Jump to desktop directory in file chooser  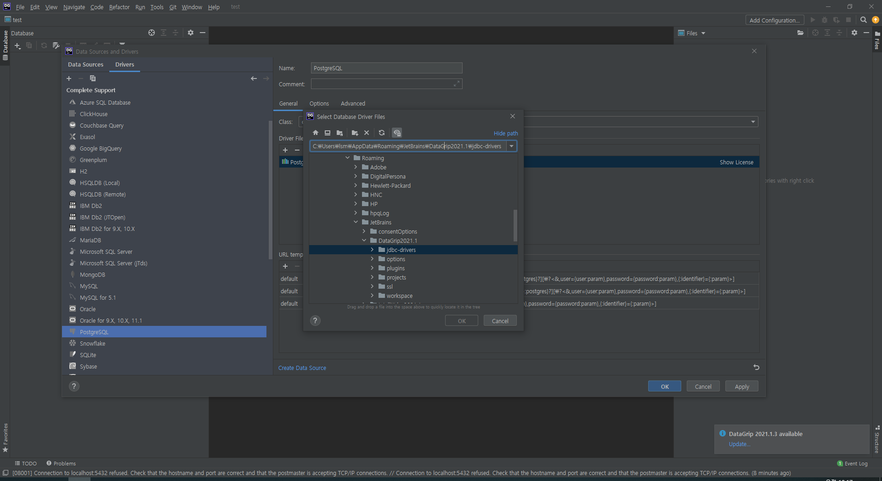(328, 133)
